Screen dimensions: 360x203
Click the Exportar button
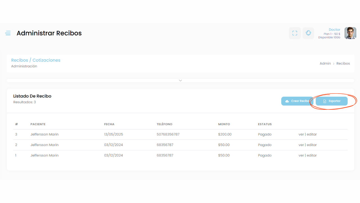(332, 101)
